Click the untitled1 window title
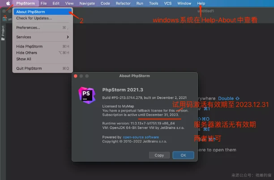 205,11
